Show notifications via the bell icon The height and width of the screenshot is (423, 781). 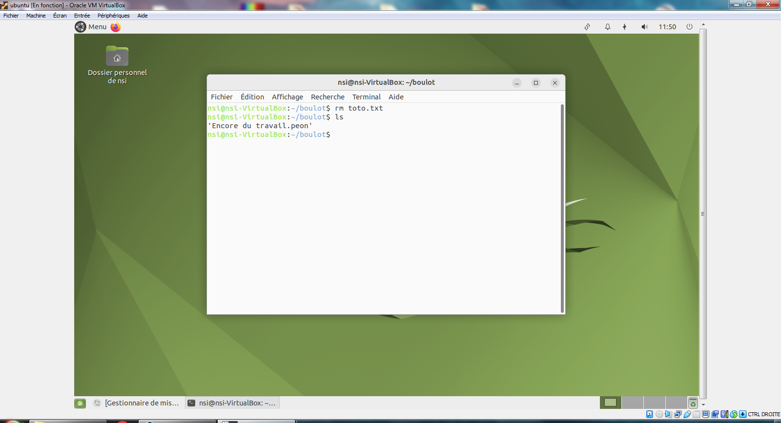click(x=608, y=27)
